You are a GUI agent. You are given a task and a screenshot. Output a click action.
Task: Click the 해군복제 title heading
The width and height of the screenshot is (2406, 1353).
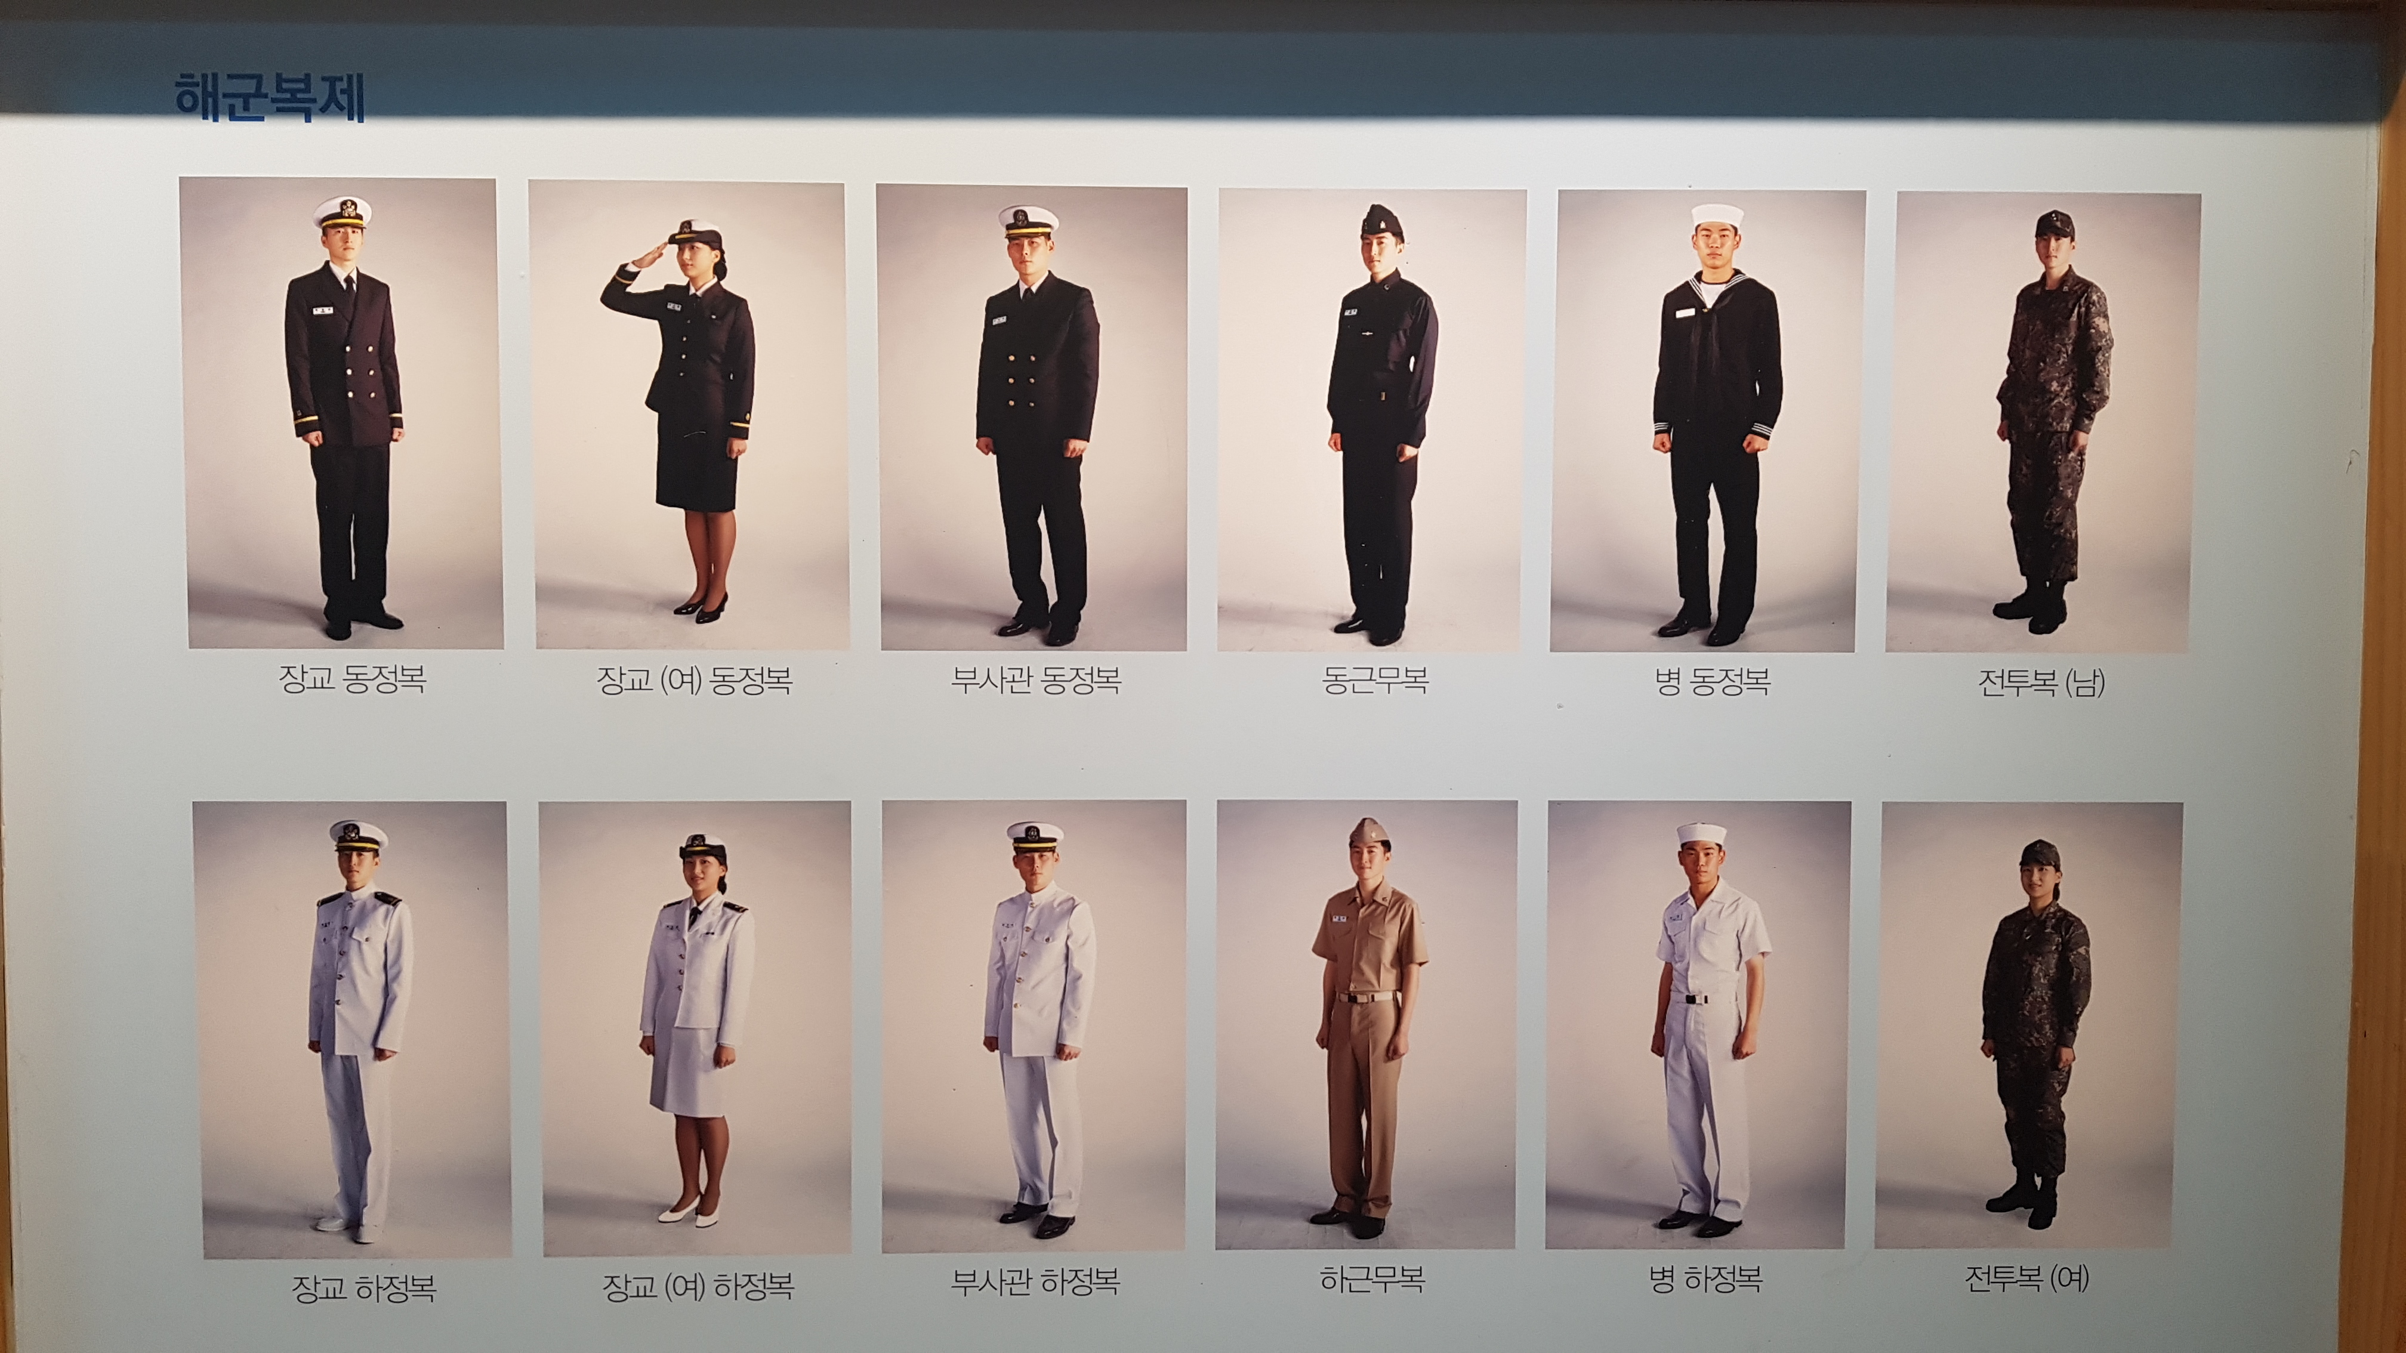point(270,97)
